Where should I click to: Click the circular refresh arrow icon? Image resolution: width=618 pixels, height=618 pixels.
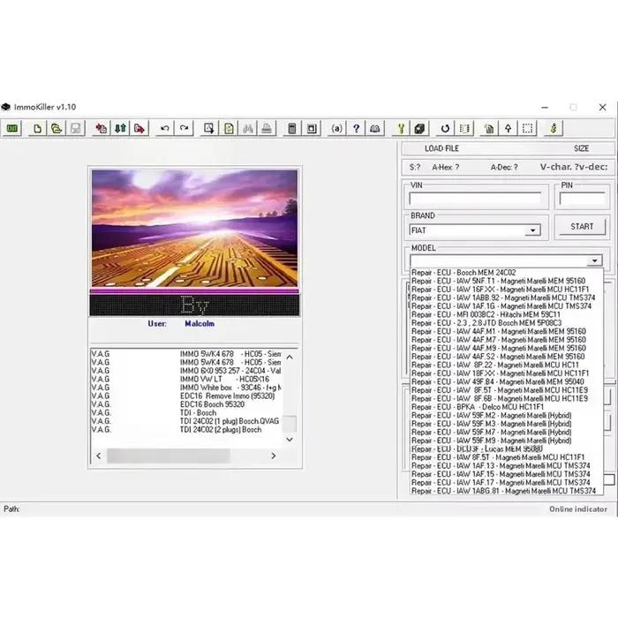point(445,129)
